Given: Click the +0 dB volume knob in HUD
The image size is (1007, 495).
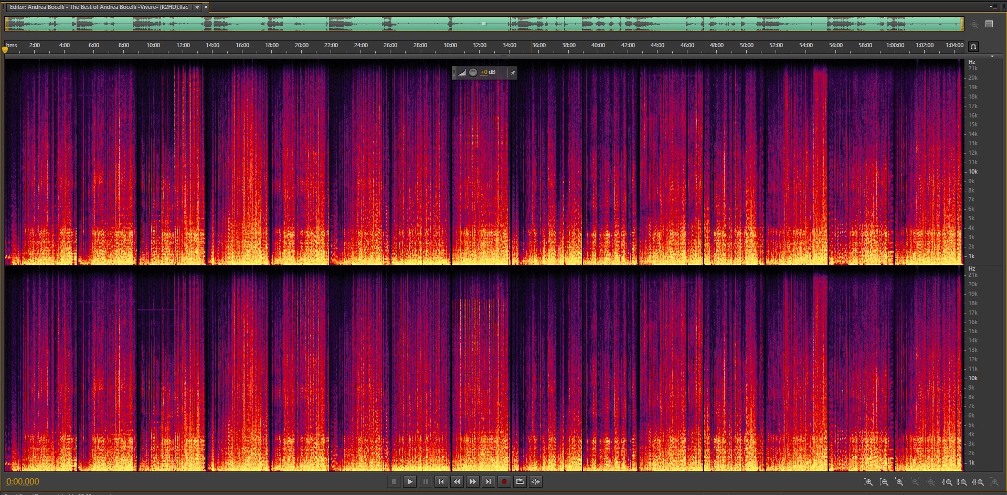Looking at the screenshot, I should tap(473, 72).
